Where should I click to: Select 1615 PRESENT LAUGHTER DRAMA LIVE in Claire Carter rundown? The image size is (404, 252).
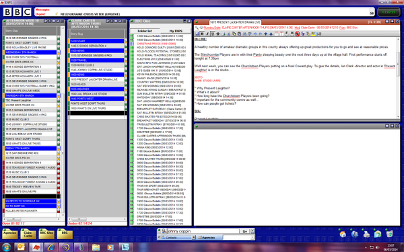pyautogui.click(x=98, y=79)
